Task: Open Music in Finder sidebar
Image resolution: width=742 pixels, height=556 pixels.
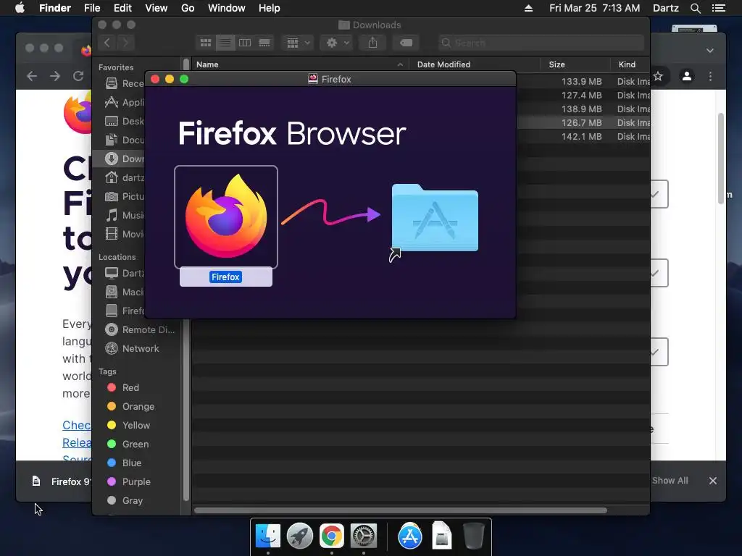Action: 125,215
